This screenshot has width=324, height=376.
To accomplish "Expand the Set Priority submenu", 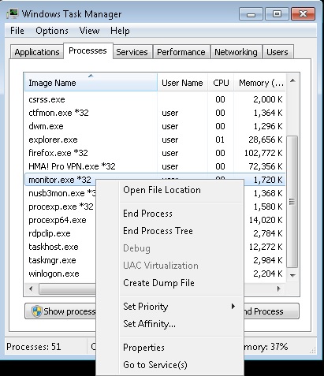I will coord(169,307).
